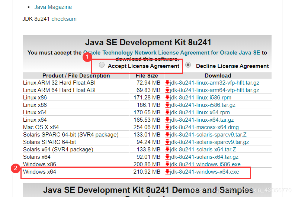Open the JDK 8u241 checksum link
The width and height of the screenshot is (295, 197).
tap(64, 19)
